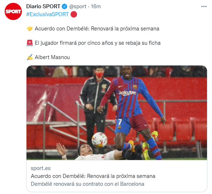Screen dimensions: 212x194
Task: Click the text about firmará por cinco años
Action: click(98, 43)
